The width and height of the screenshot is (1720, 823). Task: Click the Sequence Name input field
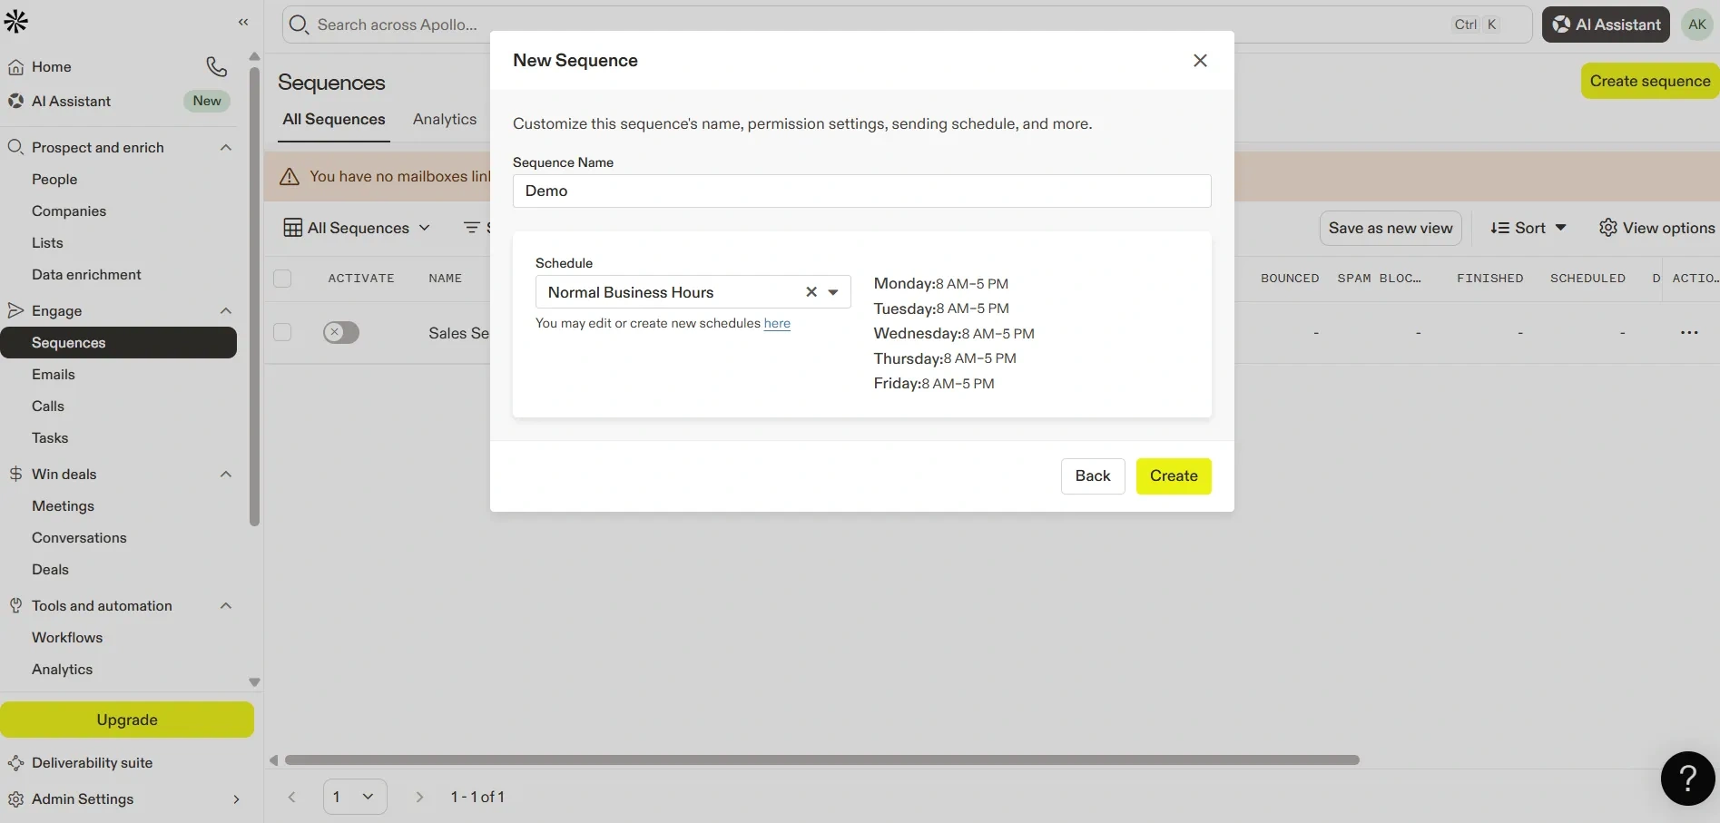pos(860,191)
